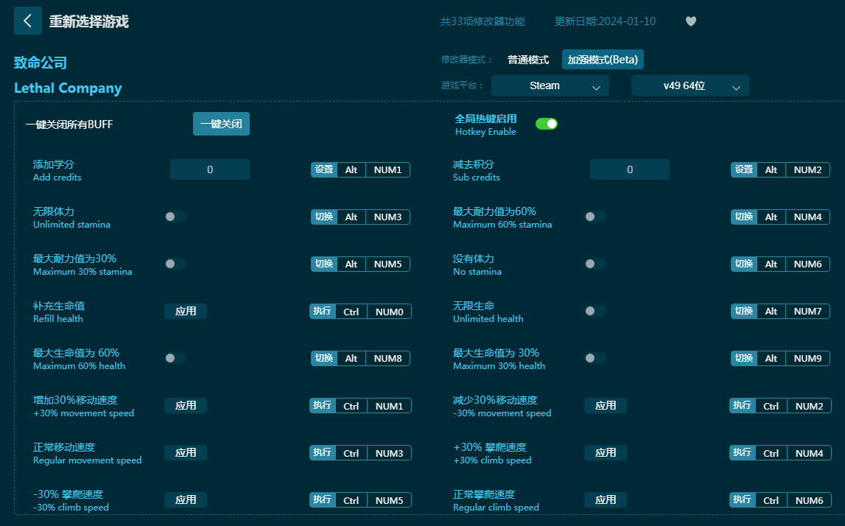
Task: Click Alt modifier of Unlimited stamina hotkey
Action: coord(351,217)
